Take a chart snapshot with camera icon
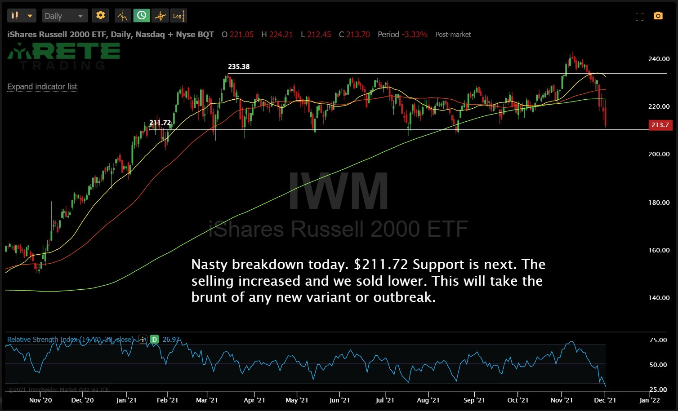Image resolution: width=678 pixels, height=411 pixels. [x=658, y=16]
